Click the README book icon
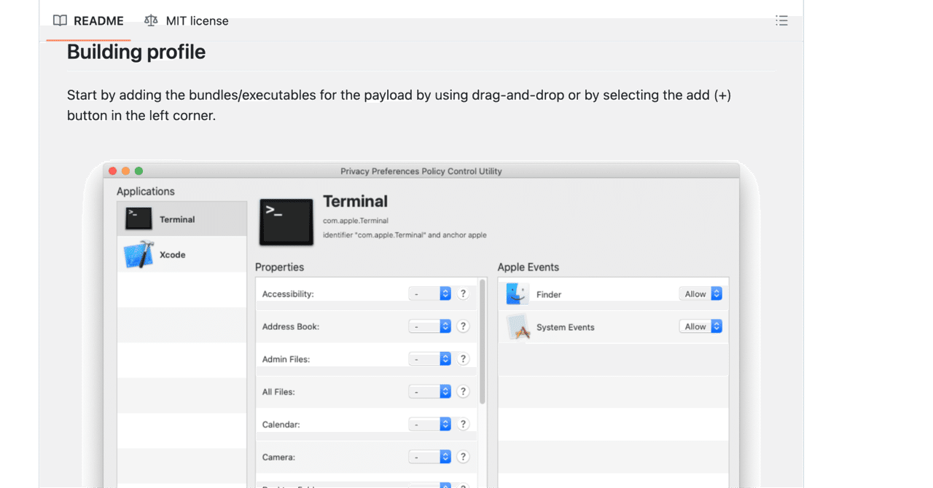Viewport: 933px width, 488px height. [60, 20]
